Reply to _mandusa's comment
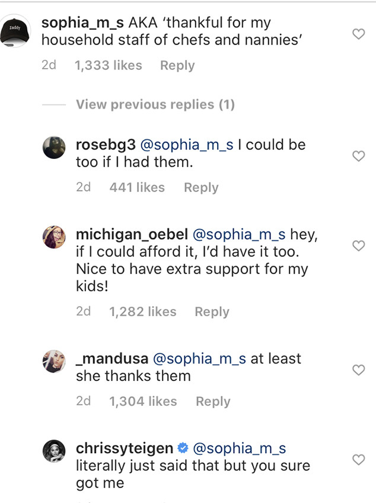 click(x=212, y=401)
